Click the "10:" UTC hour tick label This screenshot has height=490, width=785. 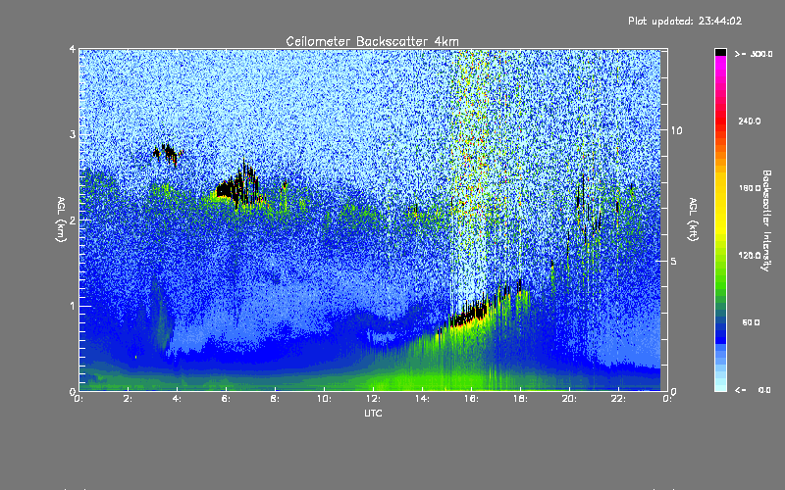coord(324,399)
